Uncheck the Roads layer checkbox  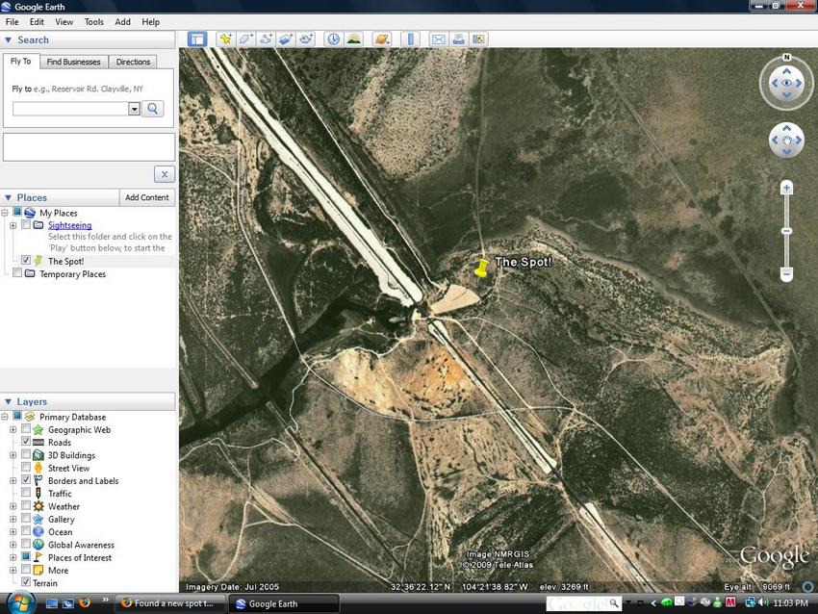point(26,443)
